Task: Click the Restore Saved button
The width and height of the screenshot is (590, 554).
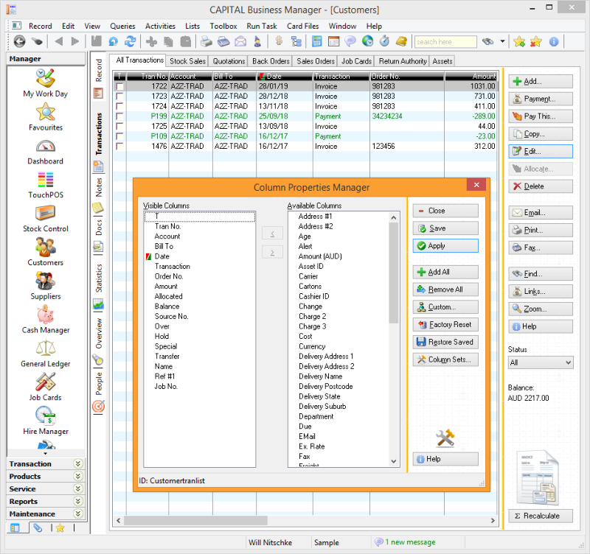Action: pos(445,342)
